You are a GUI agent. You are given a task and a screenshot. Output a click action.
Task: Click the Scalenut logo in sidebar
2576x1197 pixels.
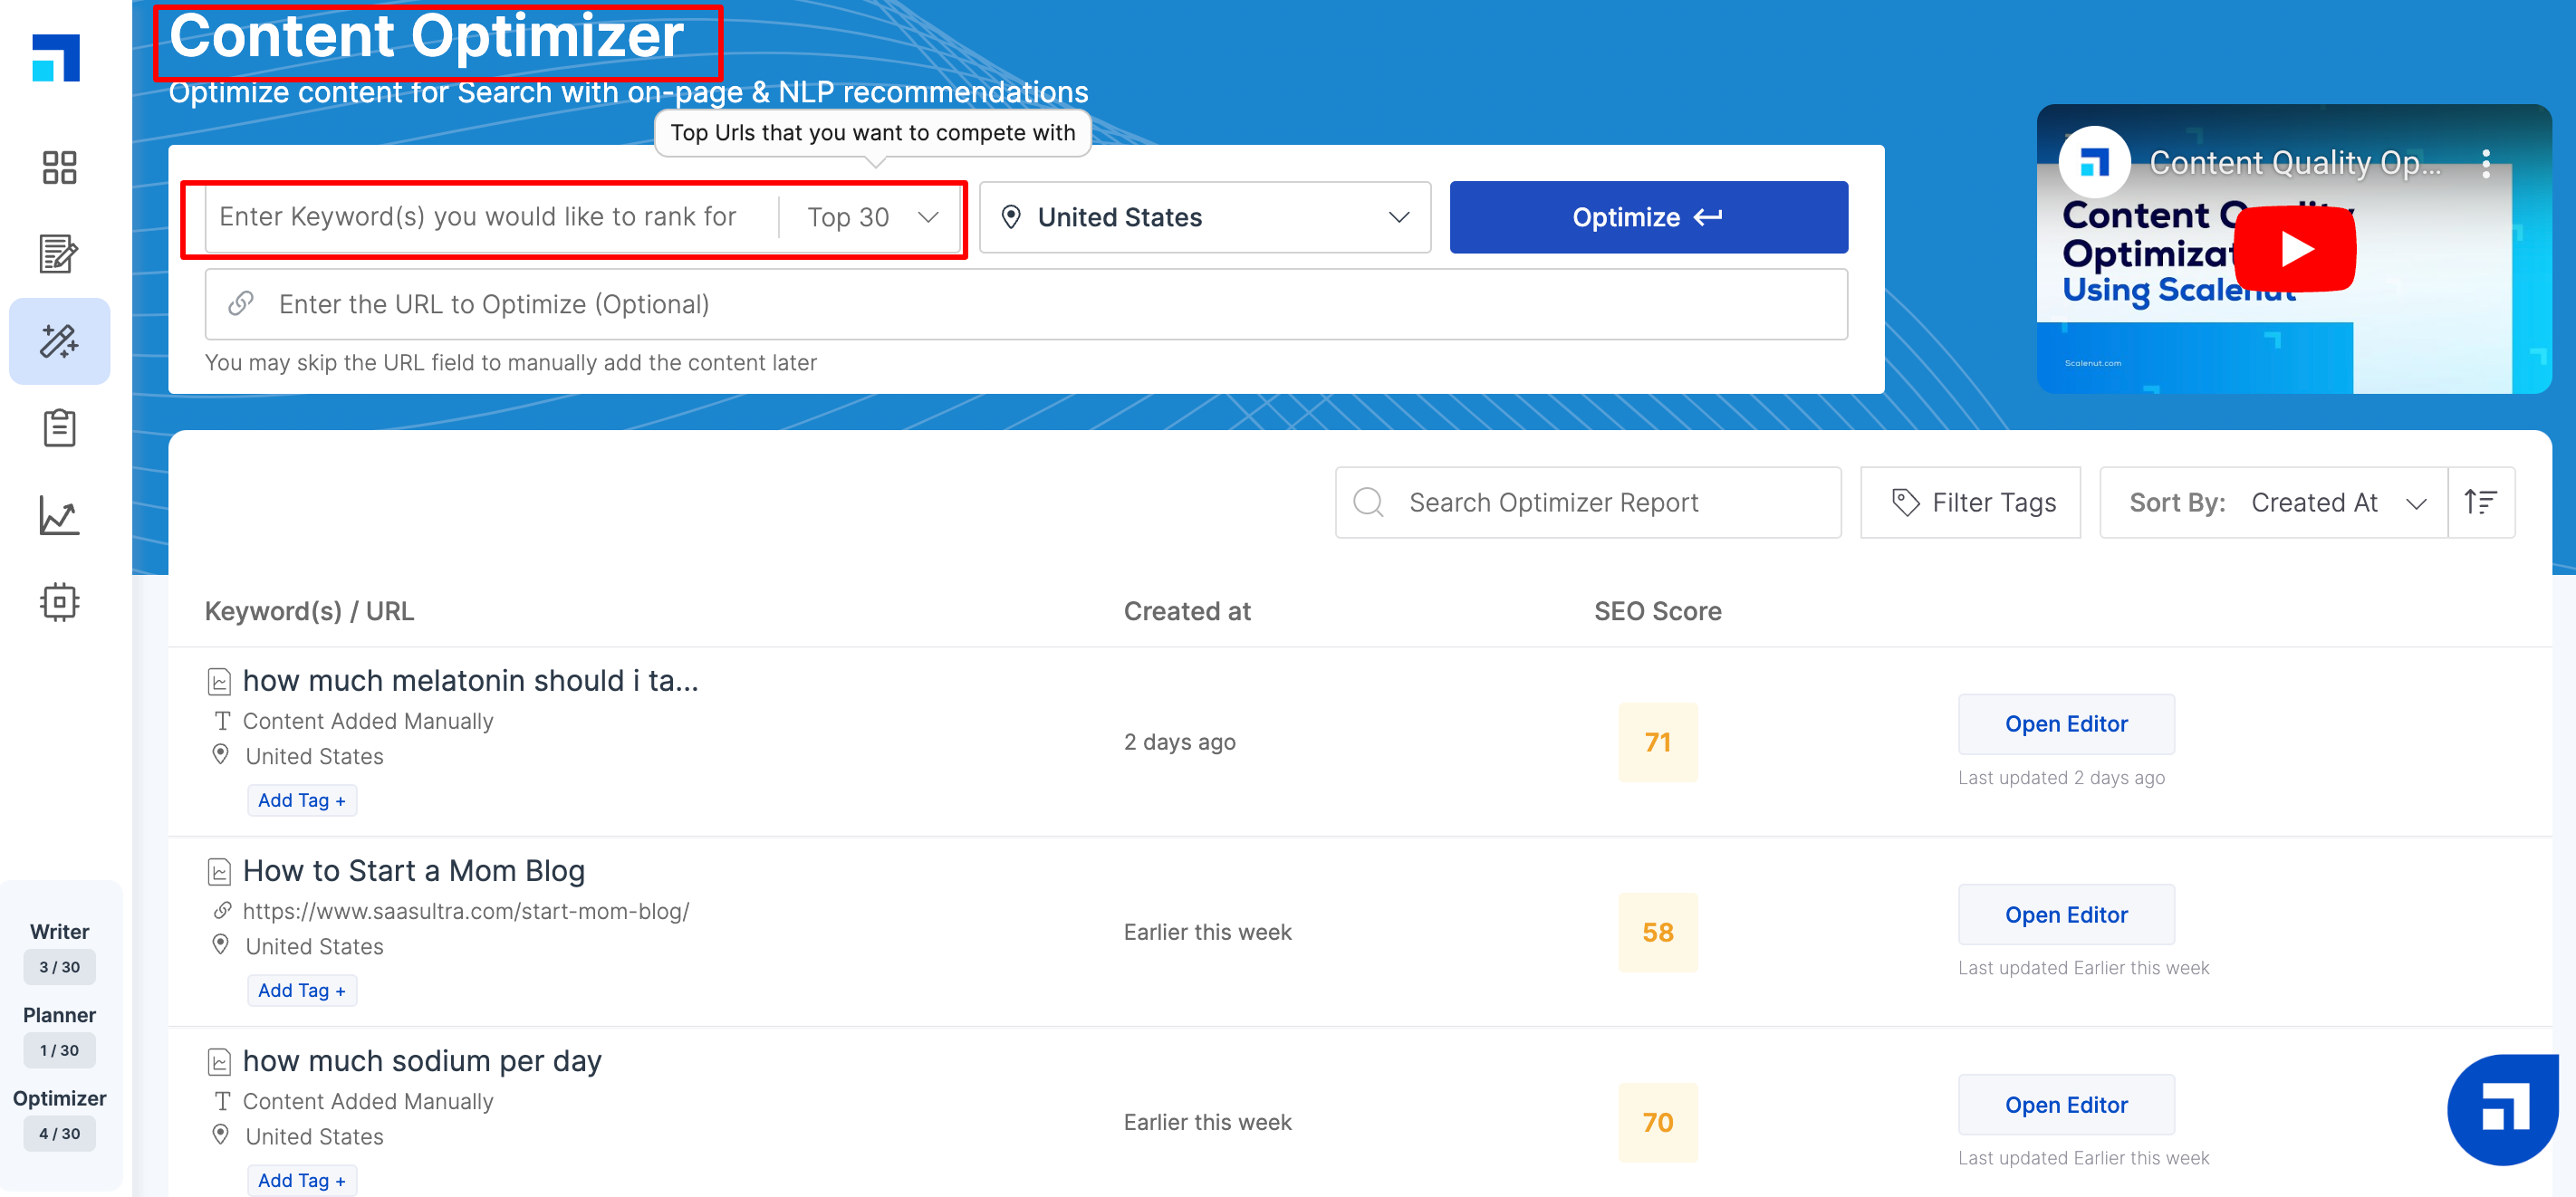pyautogui.click(x=56, y=58)
